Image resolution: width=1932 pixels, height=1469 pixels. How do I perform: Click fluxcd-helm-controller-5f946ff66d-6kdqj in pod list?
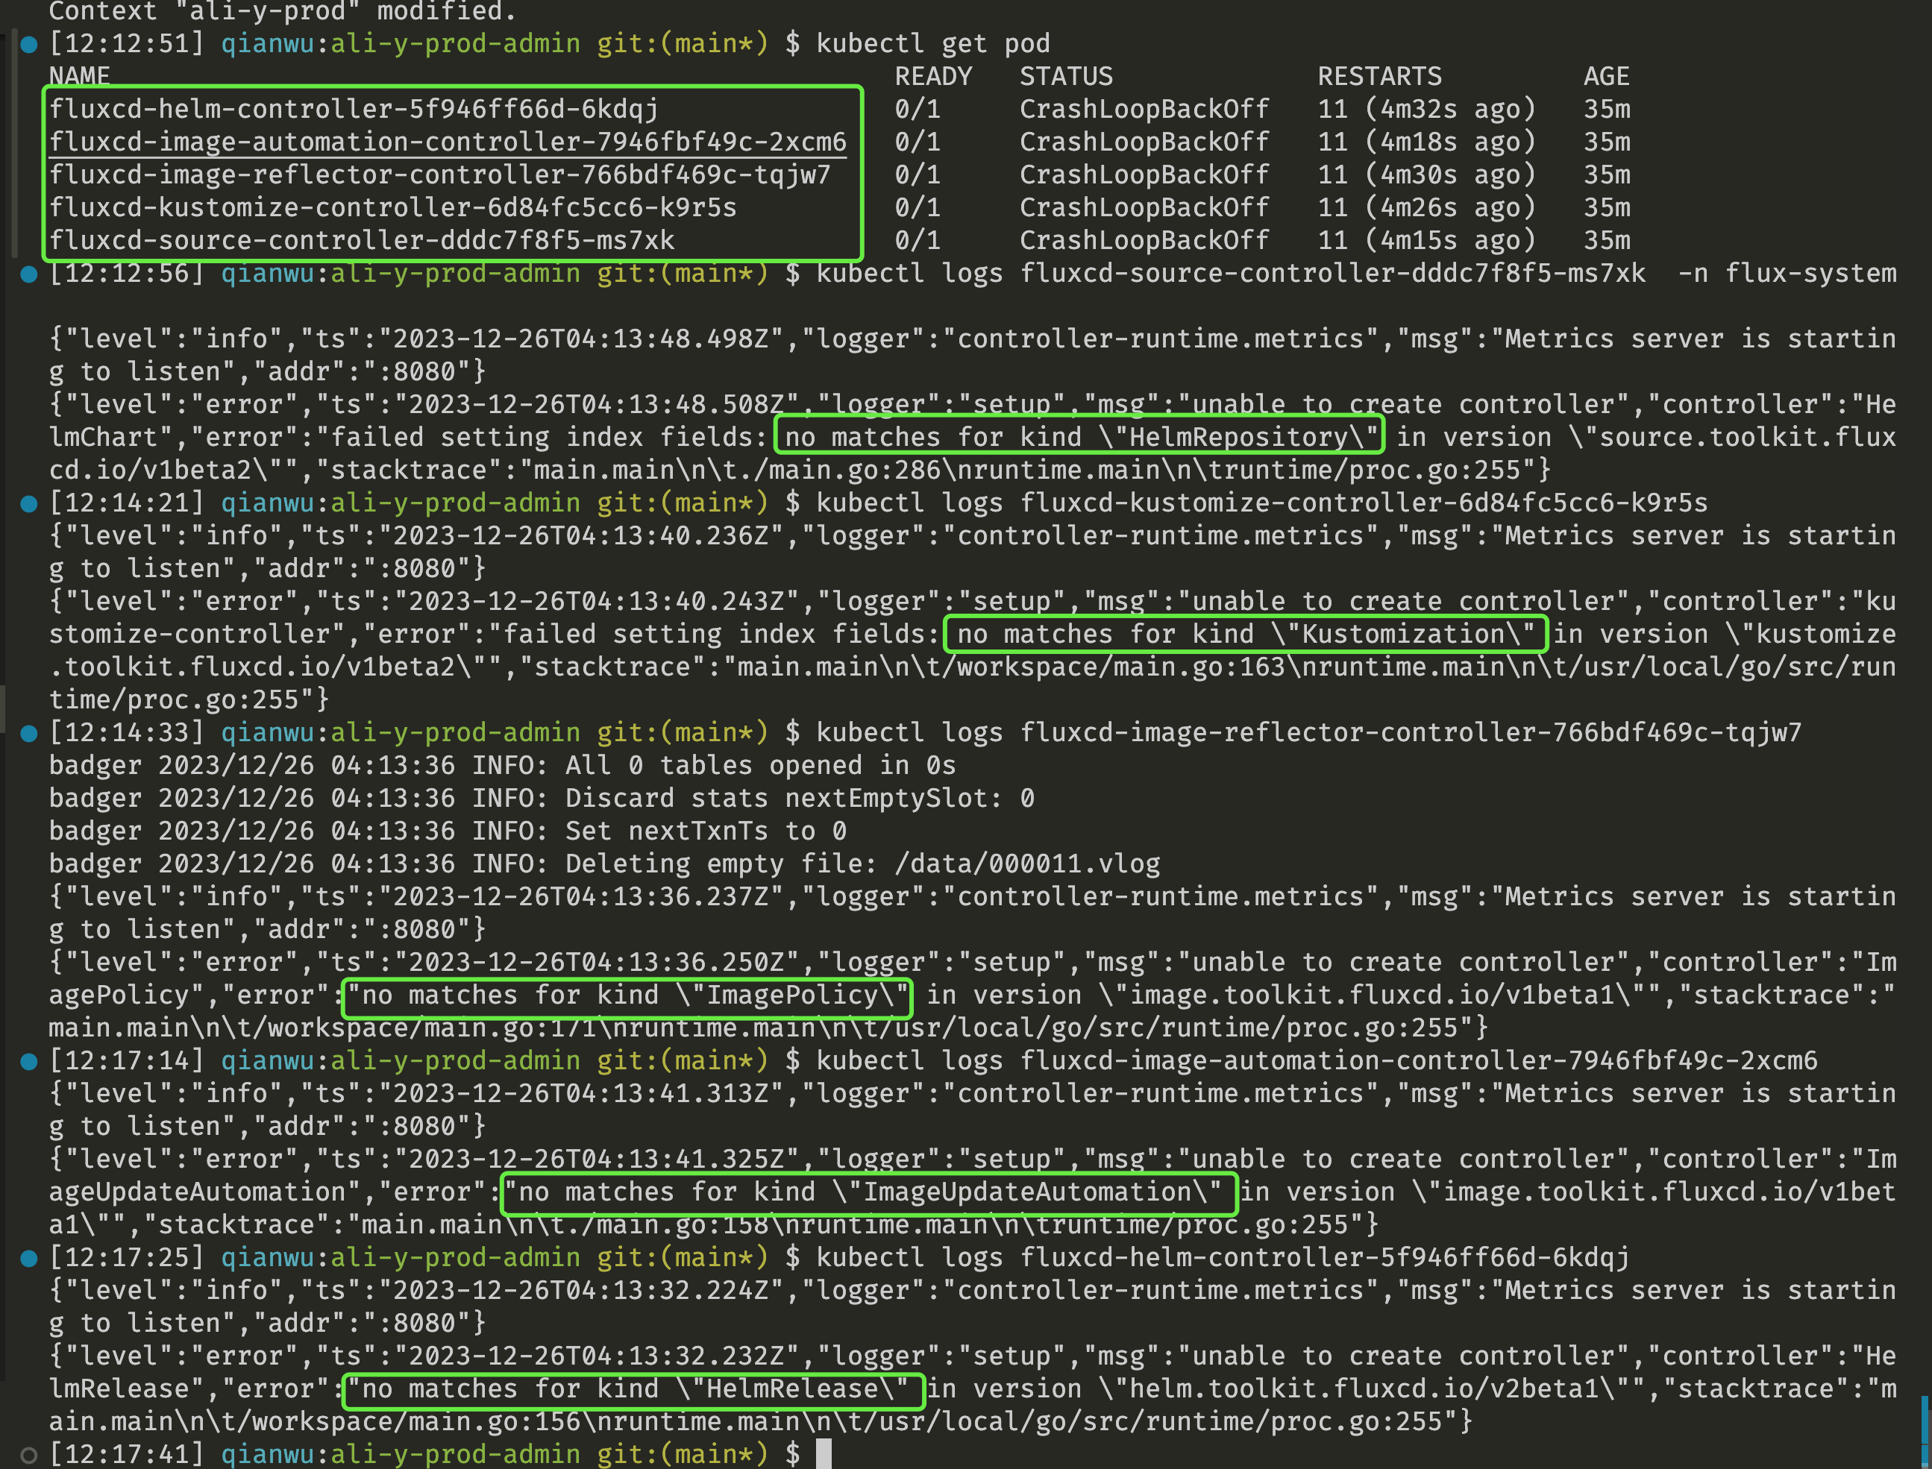(354, 110)
